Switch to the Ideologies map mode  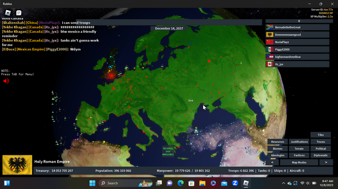(278, 155)
